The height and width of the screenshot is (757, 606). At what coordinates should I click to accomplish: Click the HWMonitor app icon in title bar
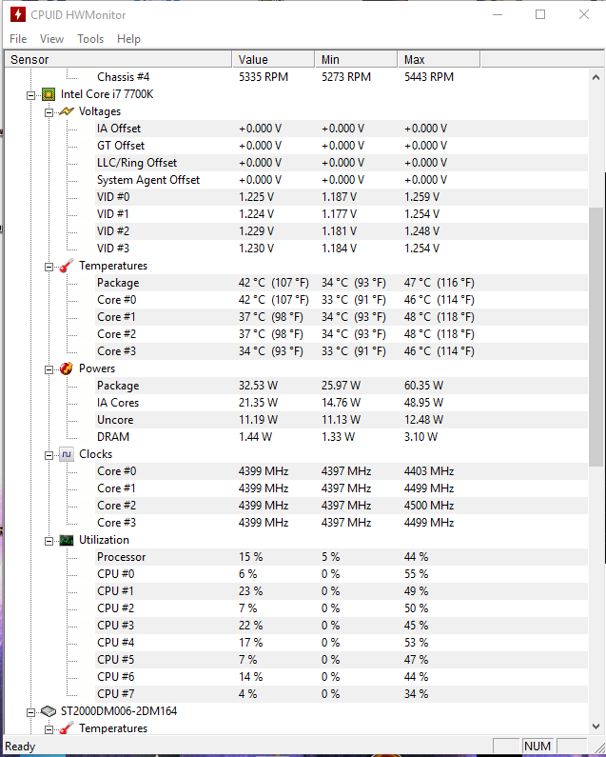click(x=18, y=14)
